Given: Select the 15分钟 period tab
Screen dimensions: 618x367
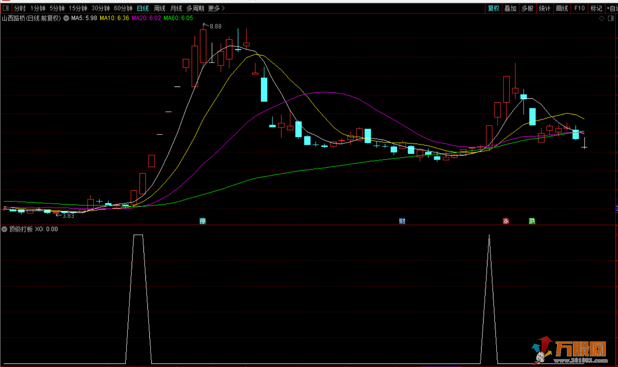Looking at the screenshot, I should (78, 8).
